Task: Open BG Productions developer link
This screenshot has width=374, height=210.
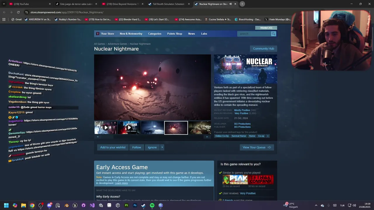Action: pos(243,124)
